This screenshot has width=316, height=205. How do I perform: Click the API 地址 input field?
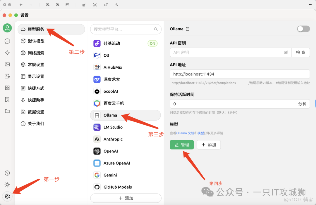240,74
